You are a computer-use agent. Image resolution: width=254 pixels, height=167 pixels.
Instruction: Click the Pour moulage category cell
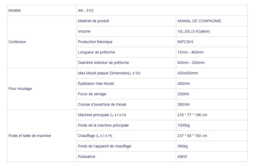click(20, 89)
